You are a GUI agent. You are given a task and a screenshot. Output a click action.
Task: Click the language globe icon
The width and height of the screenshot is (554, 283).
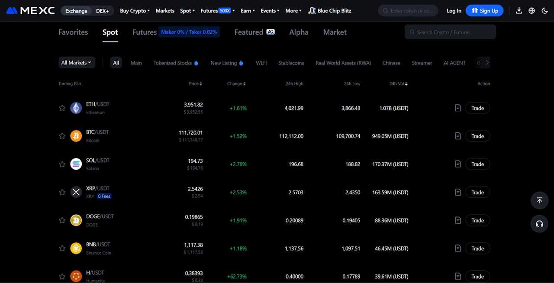tap(531, 10)
